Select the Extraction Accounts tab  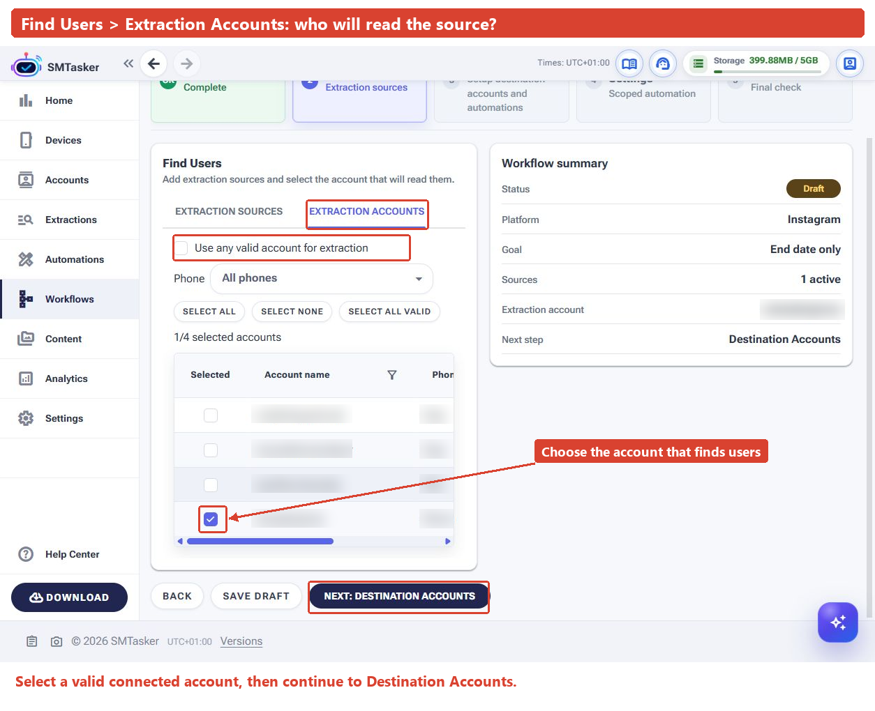[x=366, y=211]
